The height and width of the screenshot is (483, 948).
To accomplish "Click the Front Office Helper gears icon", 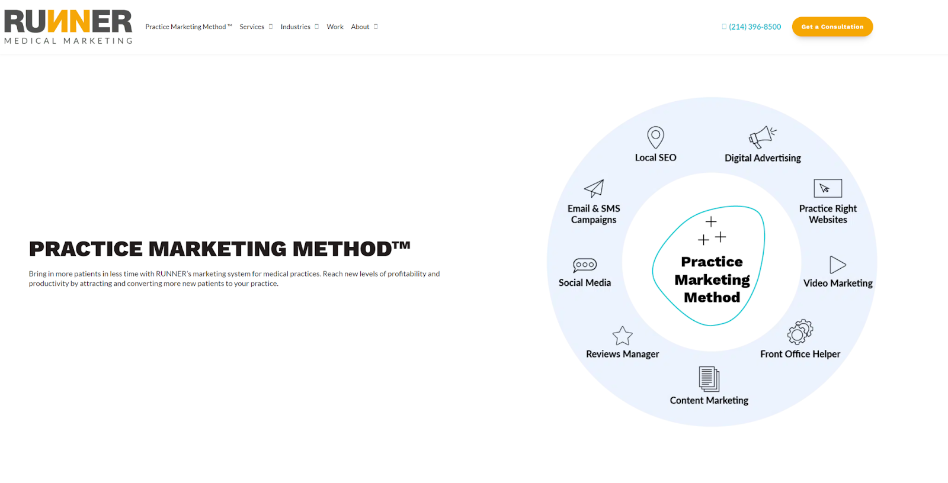I will [800, 332].
